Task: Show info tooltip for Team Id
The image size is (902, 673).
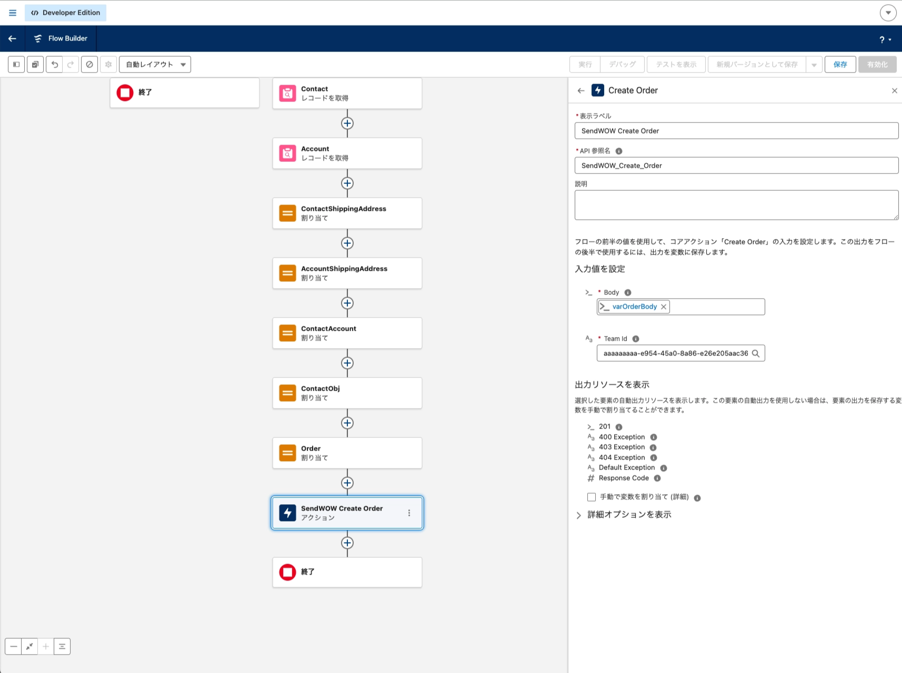Action: [x=636, y=339]
